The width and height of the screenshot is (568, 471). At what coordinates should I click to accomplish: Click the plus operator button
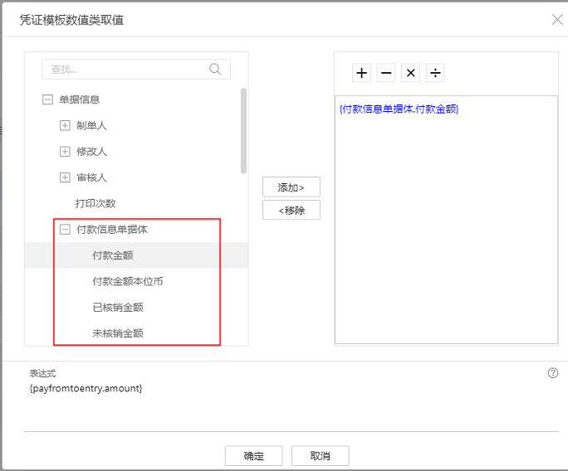pyautogui.click(x=361, y=73)
